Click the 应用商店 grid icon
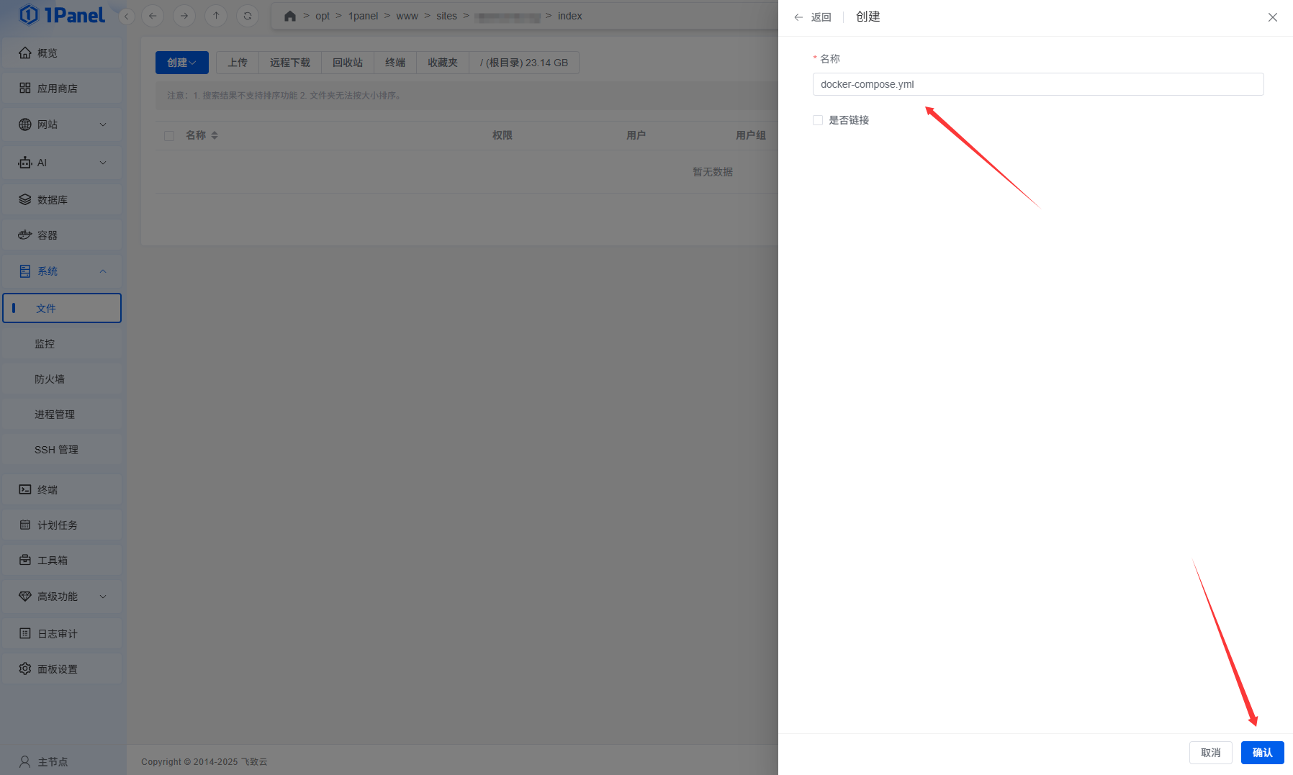Image resolution: width=1293 pixels, height=775 pixels. coord(25,88)
